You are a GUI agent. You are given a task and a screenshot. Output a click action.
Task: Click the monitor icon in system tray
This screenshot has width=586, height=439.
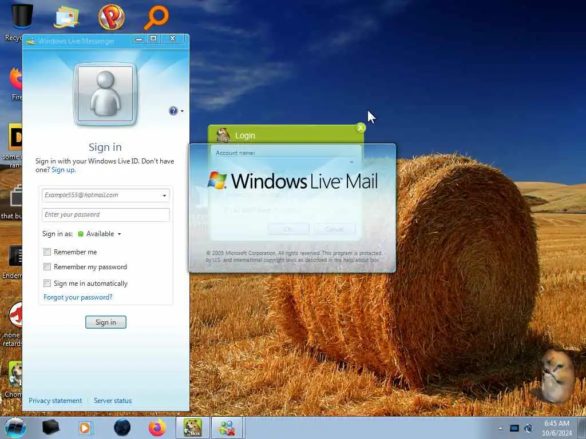(514, 429)
